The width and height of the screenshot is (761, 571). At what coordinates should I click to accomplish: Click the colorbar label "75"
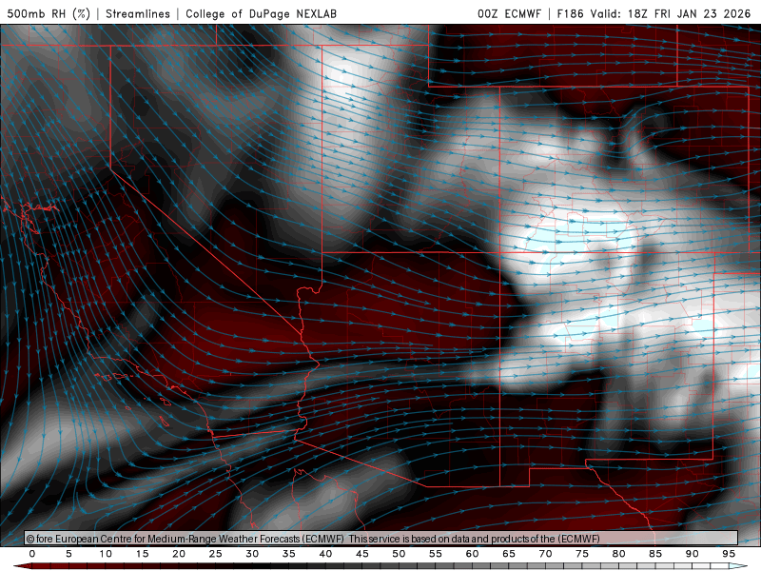click(582, 554)
